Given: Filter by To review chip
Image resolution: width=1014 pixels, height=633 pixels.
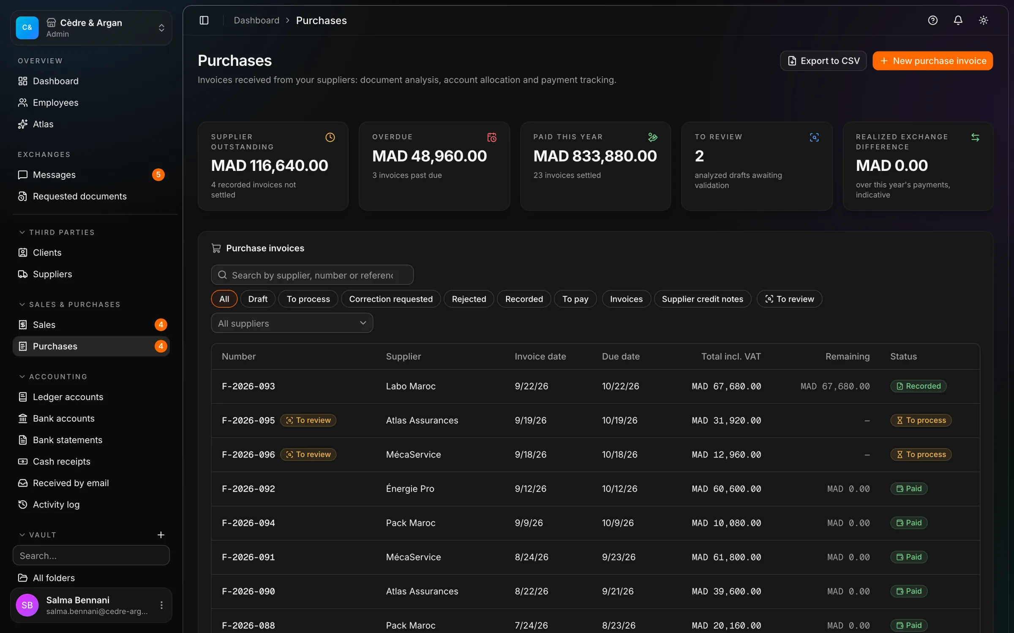Looking at the screenshot, I should (x=789, y=299).
